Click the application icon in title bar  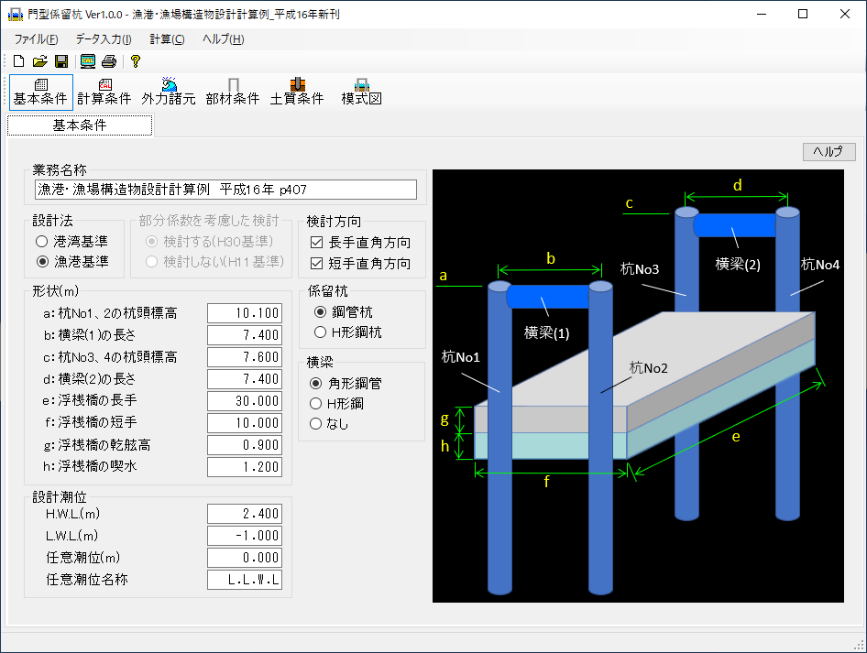tap(15, 15)
